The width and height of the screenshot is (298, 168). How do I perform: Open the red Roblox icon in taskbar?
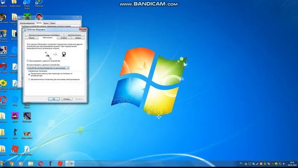coord(60,163)
